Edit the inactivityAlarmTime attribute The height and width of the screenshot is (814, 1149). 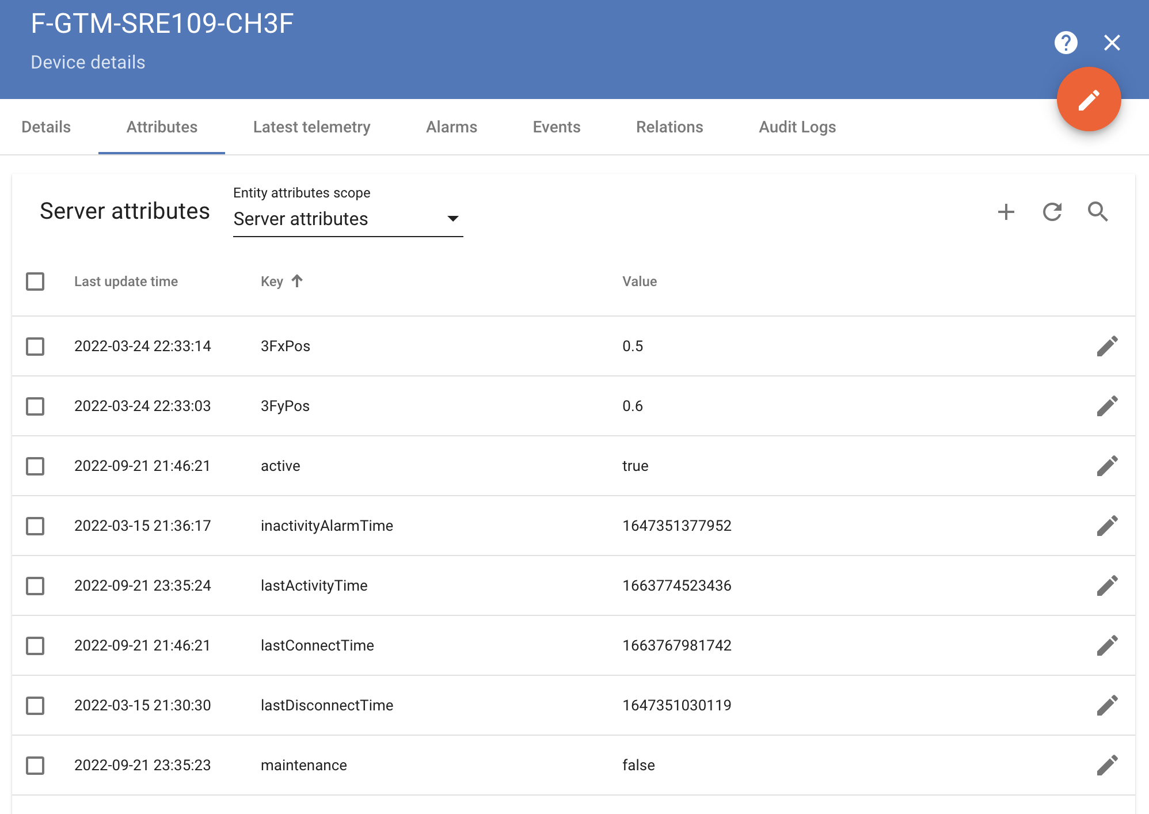[1106, 526]
